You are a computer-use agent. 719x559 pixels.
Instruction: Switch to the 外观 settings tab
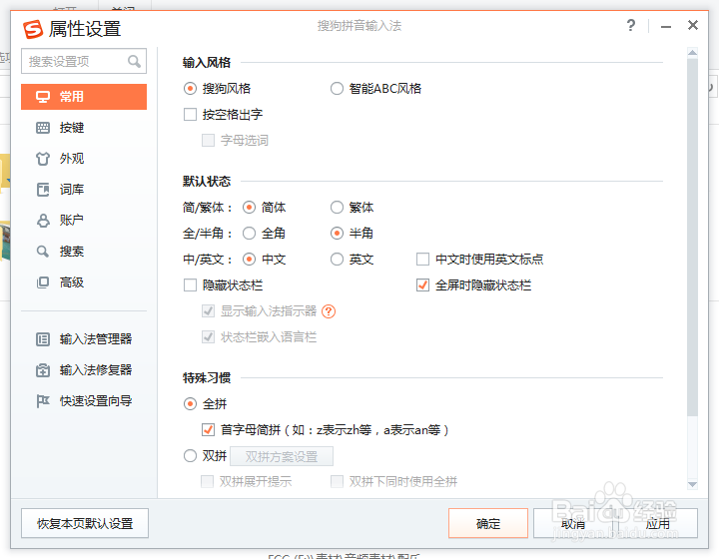pyautogui.click(x=84, y=159)
